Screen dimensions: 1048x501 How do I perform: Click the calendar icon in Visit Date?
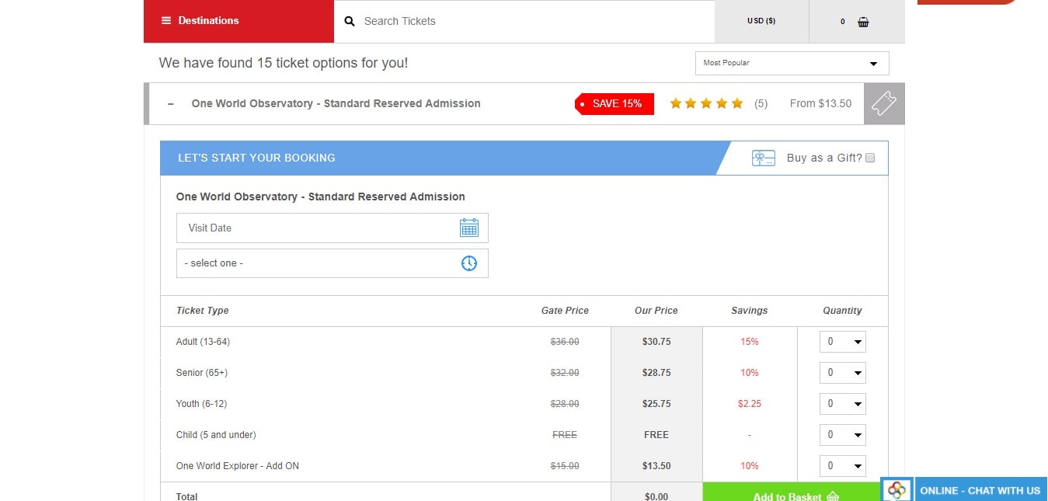pyautogui.click(x=468, y=228)
